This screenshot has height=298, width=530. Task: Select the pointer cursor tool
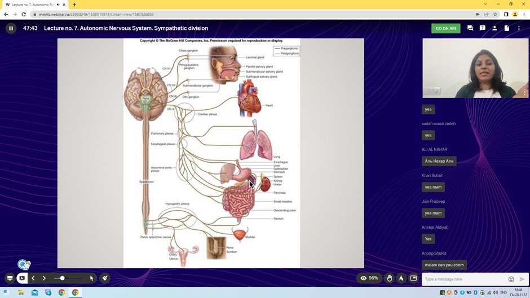click(91, 278)
